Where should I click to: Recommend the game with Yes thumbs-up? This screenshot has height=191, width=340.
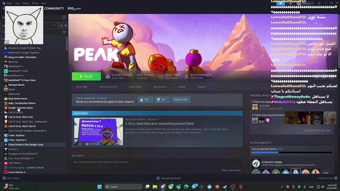(145, 99)
